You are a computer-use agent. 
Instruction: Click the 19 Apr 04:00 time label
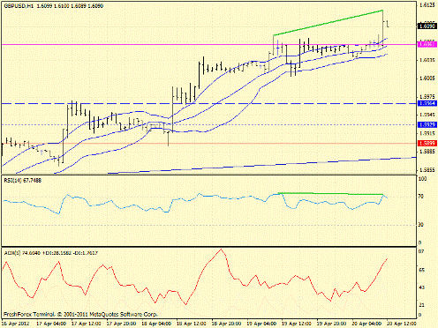coord(261,324)
